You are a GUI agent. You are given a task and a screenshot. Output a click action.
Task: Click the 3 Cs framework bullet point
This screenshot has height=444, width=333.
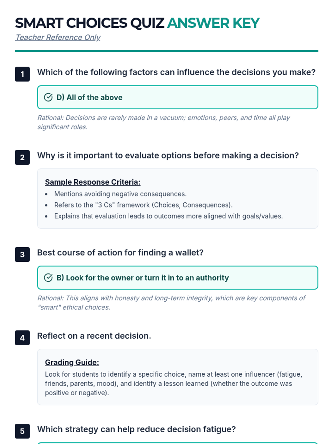point(143,205)
